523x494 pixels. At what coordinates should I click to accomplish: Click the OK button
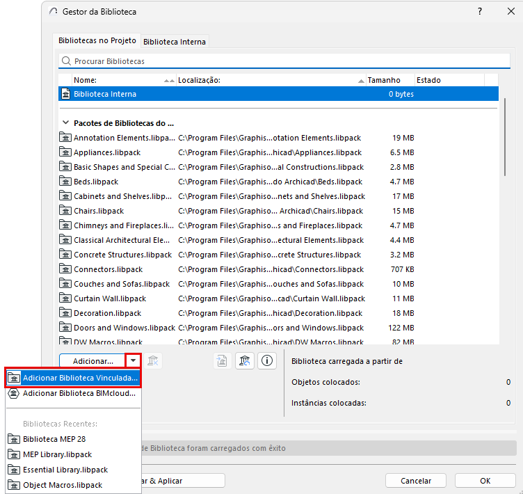pos(485,481)
